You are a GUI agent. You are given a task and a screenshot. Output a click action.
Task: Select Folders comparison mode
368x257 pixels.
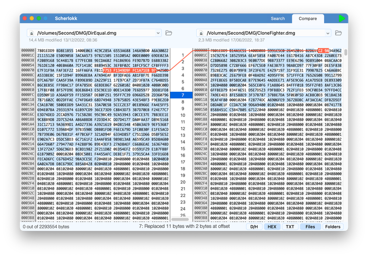pos(333,226)
